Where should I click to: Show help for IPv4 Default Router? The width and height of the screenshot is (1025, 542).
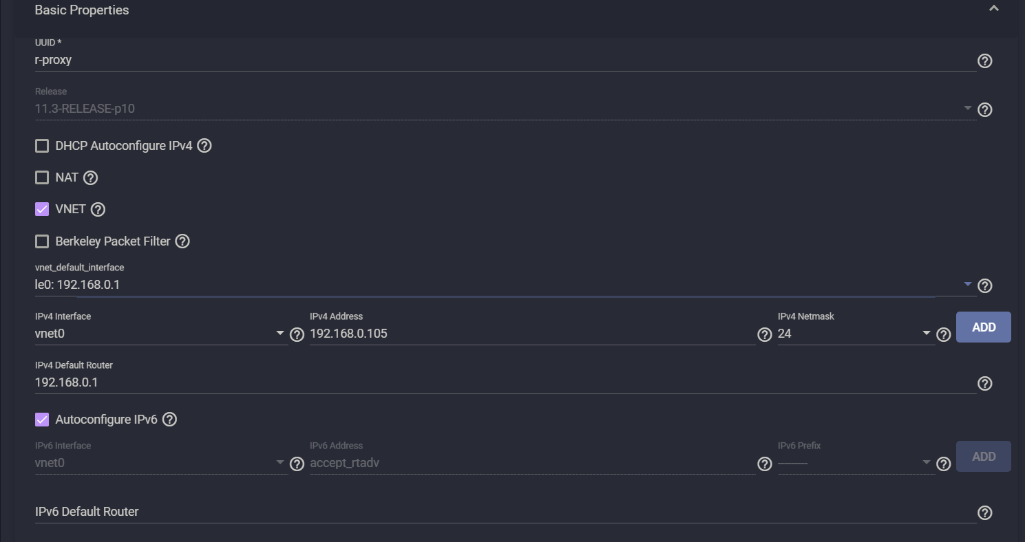(984, 383)
